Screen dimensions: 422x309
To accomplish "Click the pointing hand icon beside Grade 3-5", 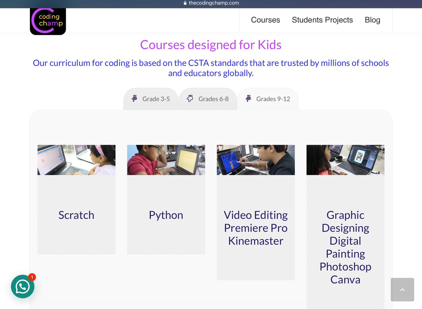I will pos(134,99).
